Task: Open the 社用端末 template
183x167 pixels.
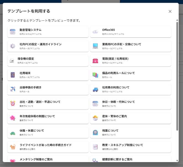Action: pyautogui.click(x=48, y=75)
